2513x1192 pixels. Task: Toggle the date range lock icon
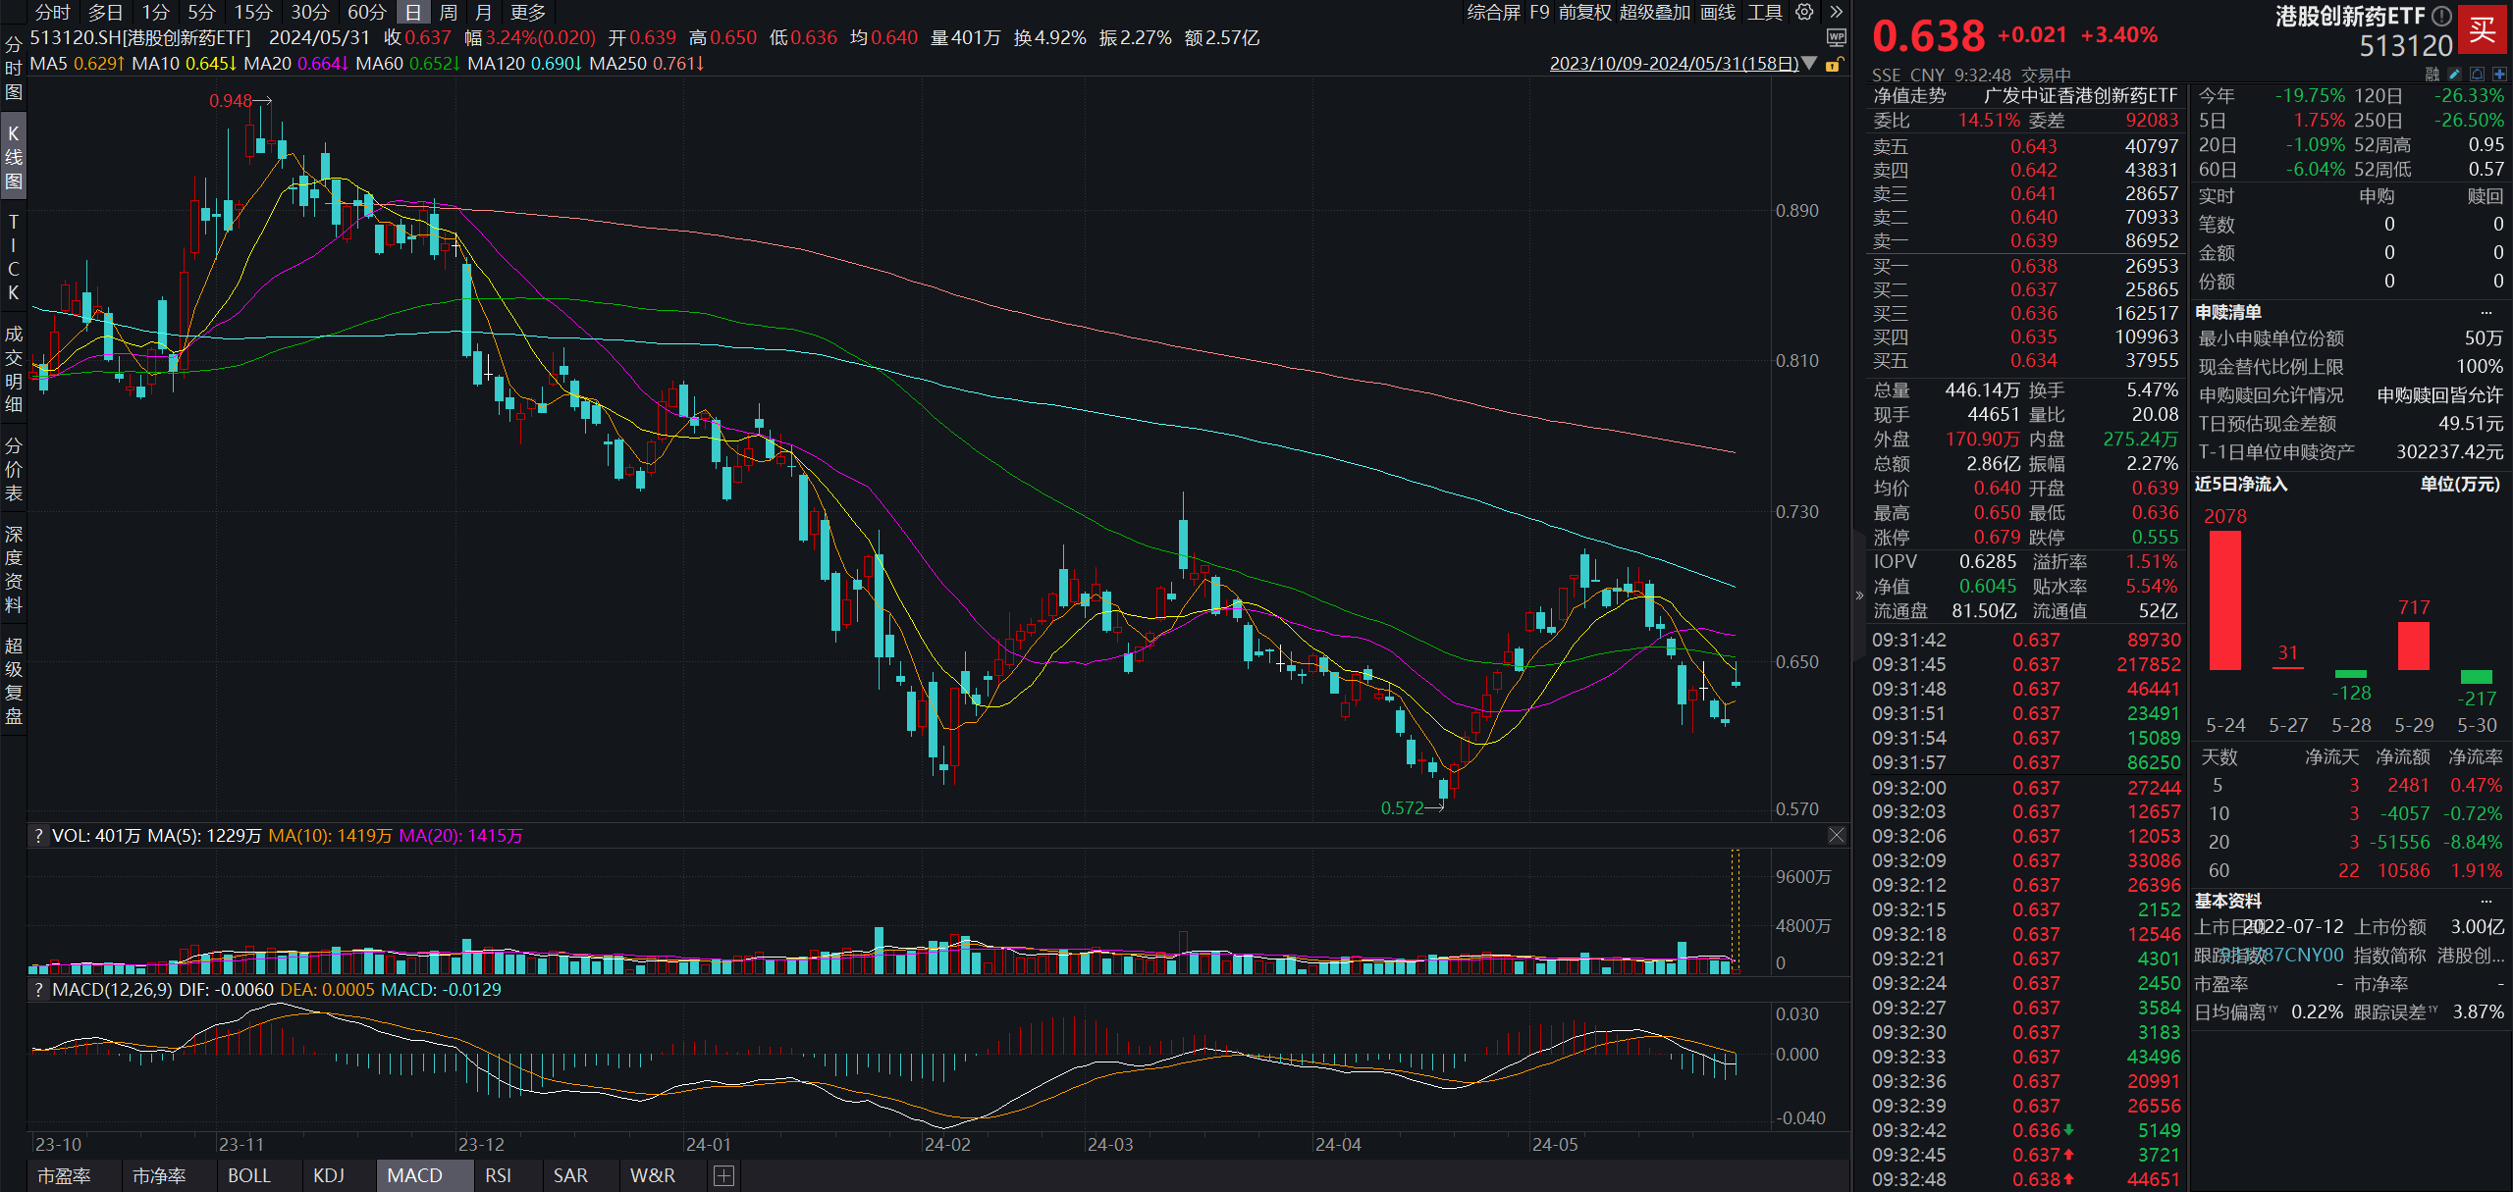click(1833, 65)
